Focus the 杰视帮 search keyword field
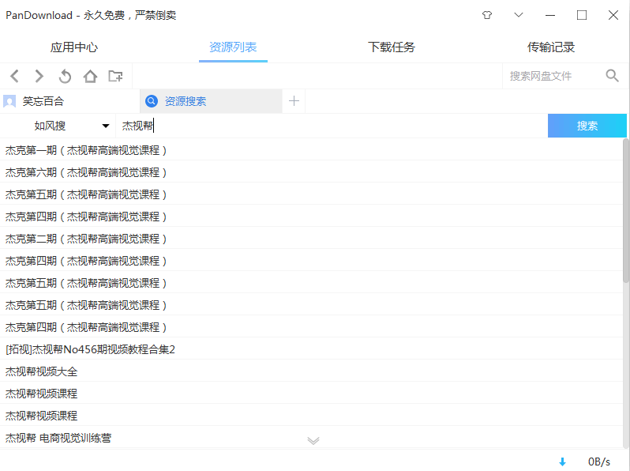The height and width of the screenshot is (471, 630). coord(332,126)
